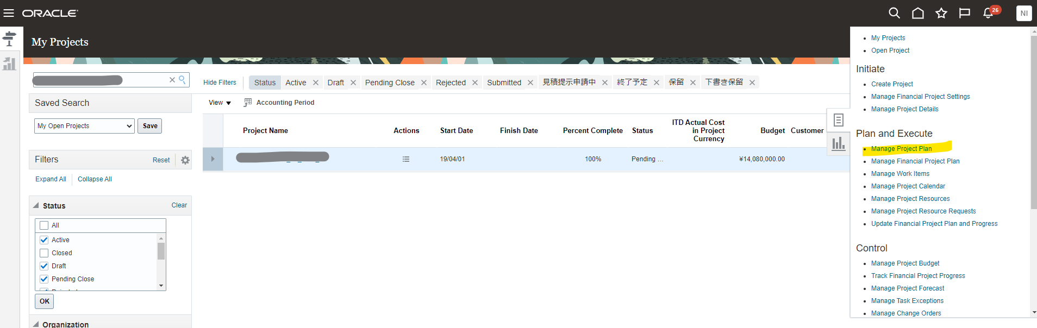
Task: Click the status list scroll-down arrow
Action: coord(161,286)
